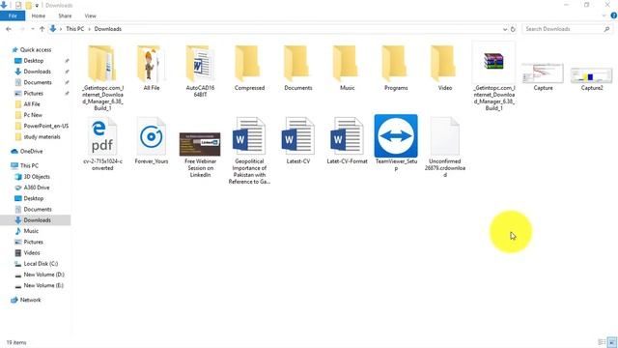Open the Compressed folder
The height and width of the screenshot is (348, 618).
pyautogui.click(x=249, y=65)
